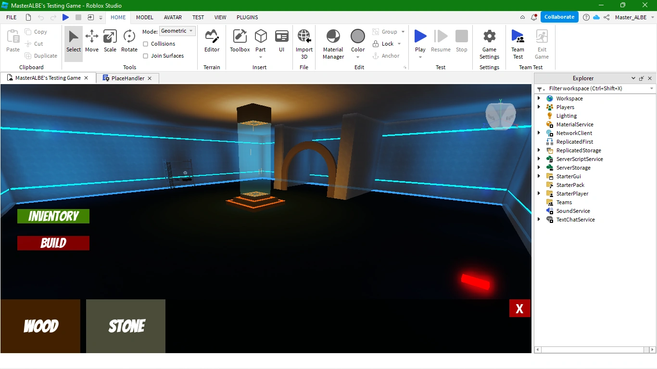This screenshot has height=369, width=657.
Task: Enable the Collisions checkbox
Action: coord(146,44)
